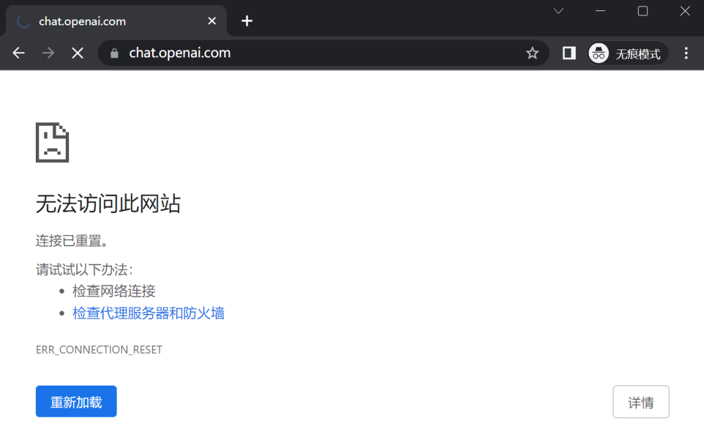704x435 pixels.
Task: Bookmark this page with the star icon
Action: click(x=532, y=53)
